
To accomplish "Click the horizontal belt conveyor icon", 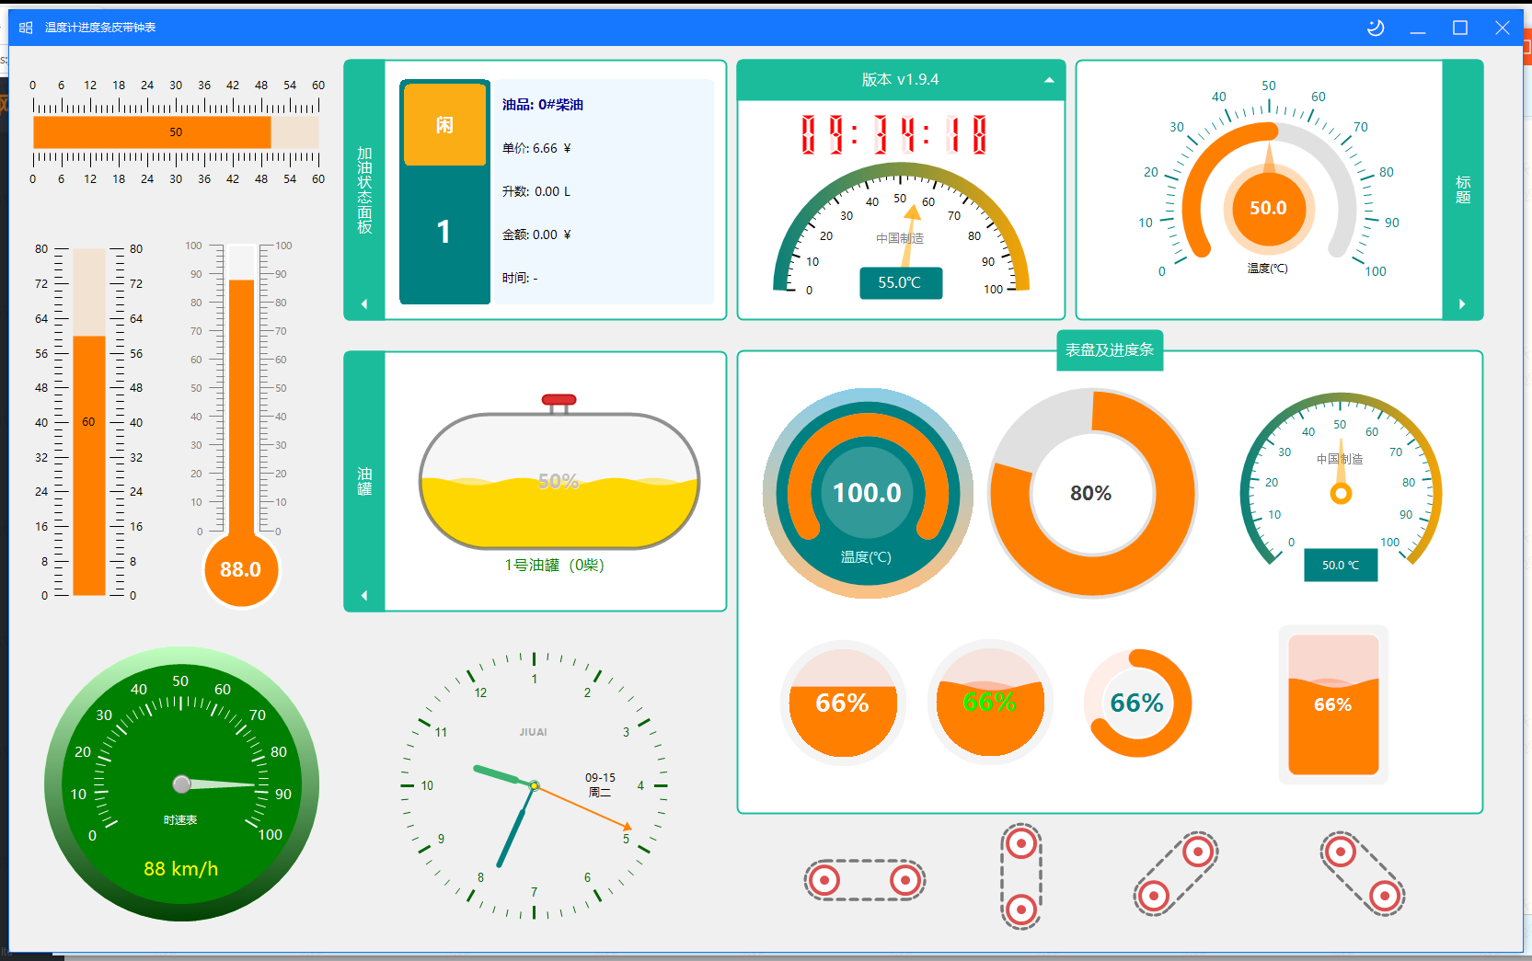I will [865, 880].
